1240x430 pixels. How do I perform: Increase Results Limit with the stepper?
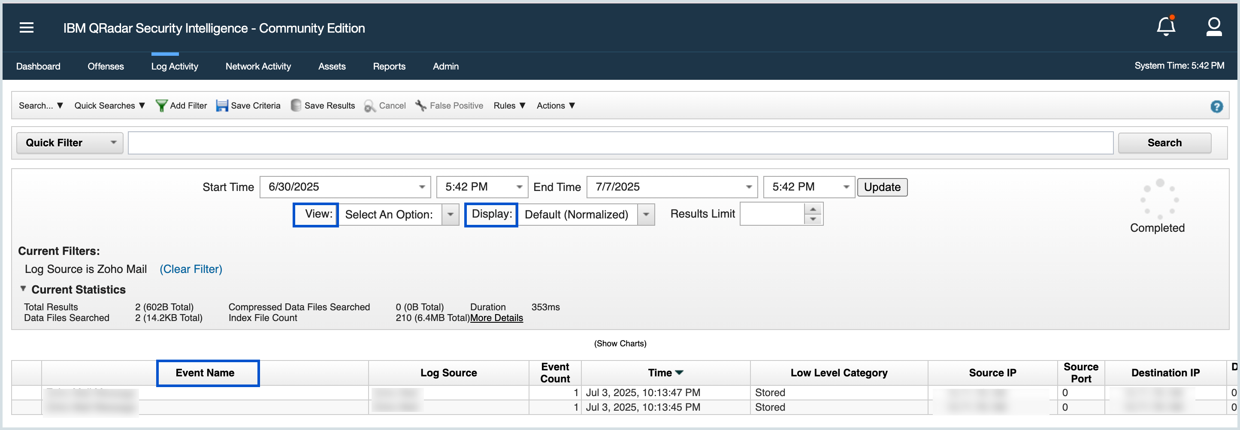point(812,209)
